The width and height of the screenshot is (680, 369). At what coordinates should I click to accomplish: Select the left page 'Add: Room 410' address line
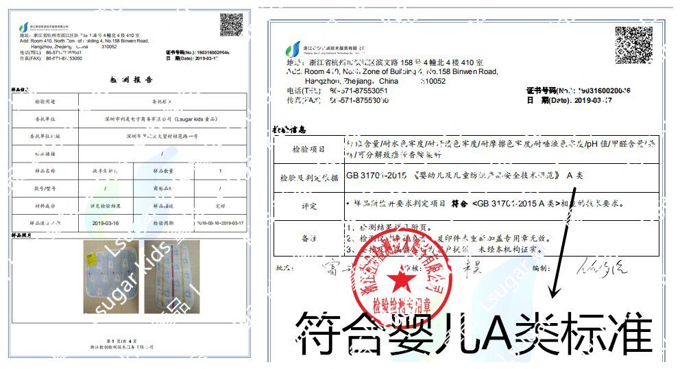click(84, 40)
